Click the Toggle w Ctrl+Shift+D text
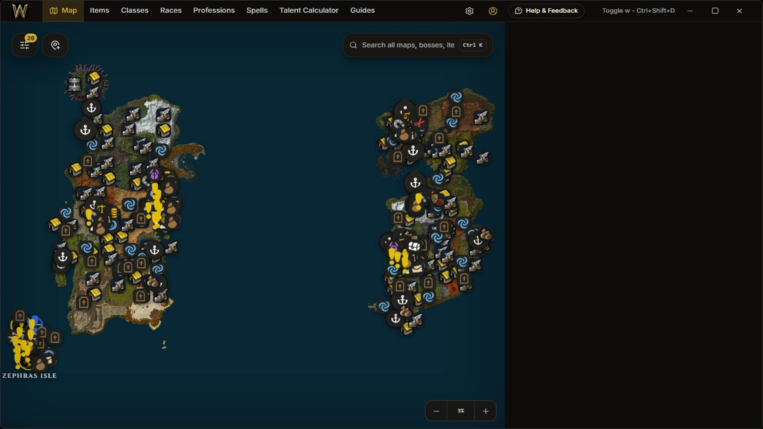This screenshot has width=763, height=429. 638,11
